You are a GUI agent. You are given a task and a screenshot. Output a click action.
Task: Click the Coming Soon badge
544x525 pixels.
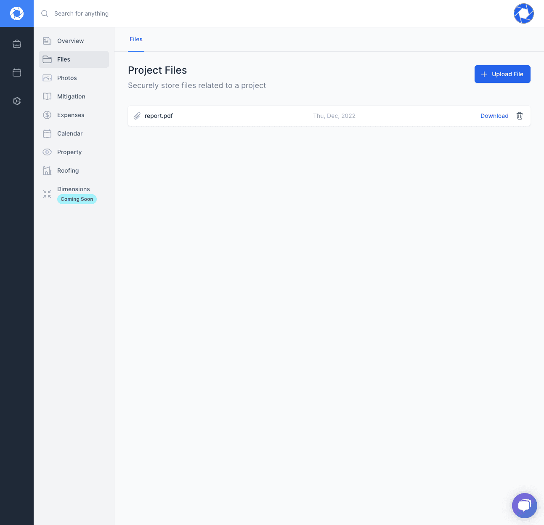[x=77, y=199]
